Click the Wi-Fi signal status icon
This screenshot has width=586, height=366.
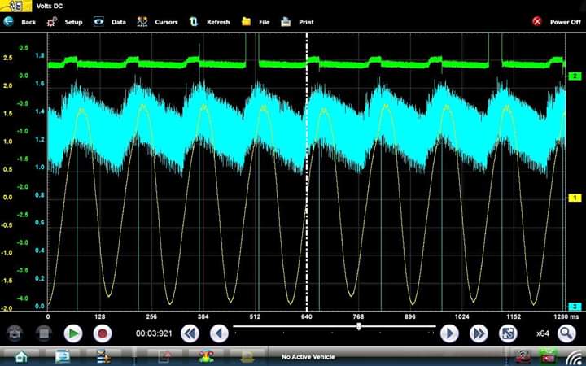575,356
